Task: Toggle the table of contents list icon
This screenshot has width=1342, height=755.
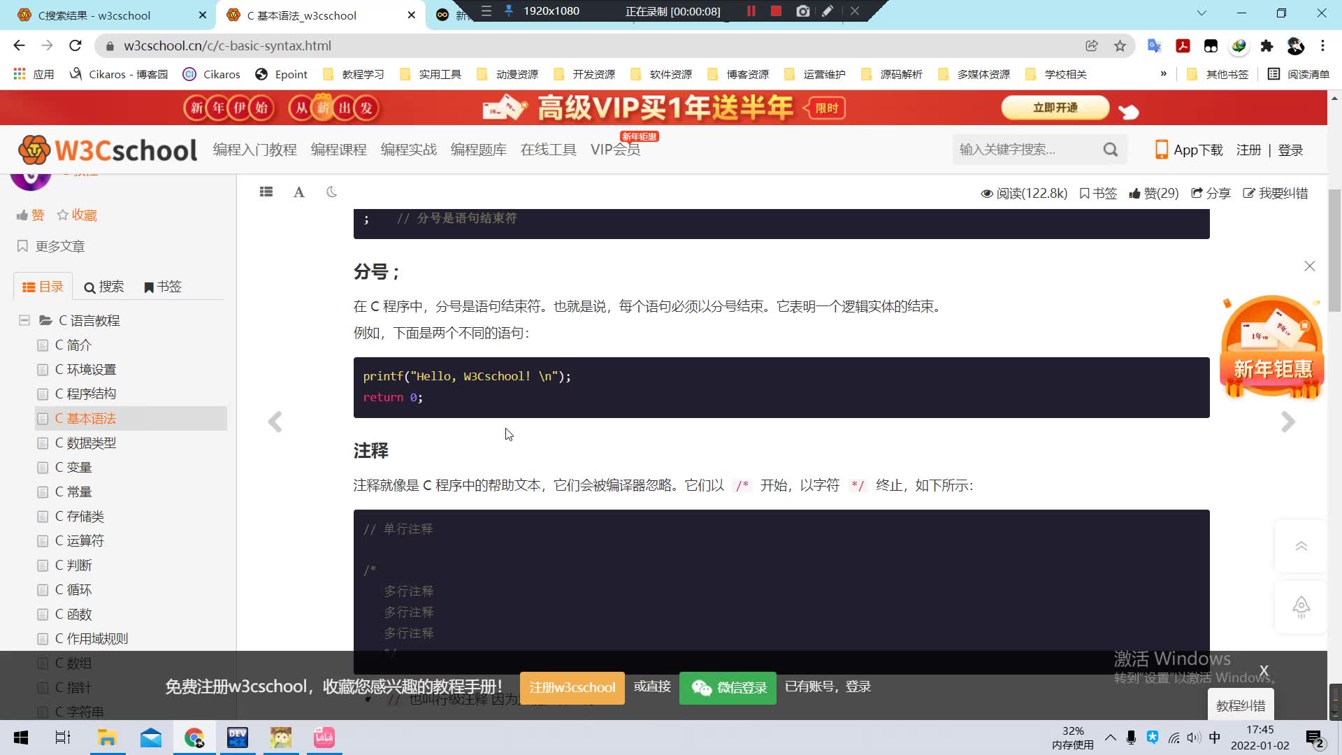Action: click(266, 192)
